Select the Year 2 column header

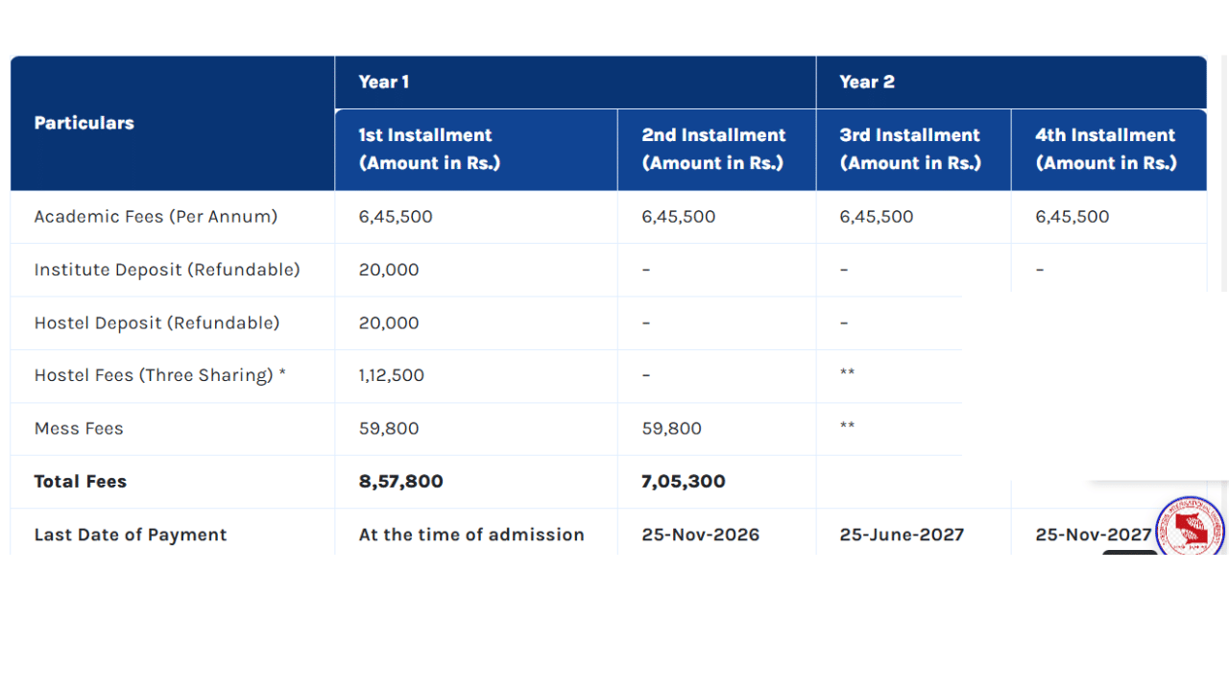point(866,82)
